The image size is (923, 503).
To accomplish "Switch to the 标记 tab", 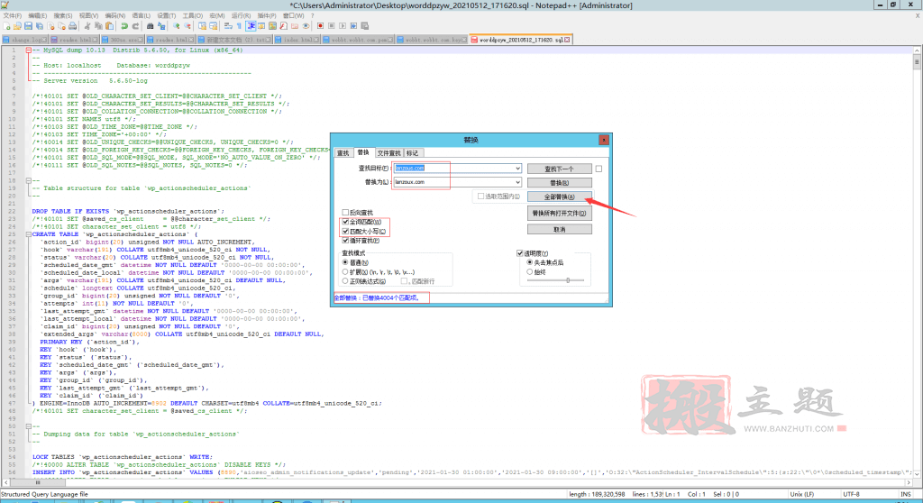I will point(413,153).
